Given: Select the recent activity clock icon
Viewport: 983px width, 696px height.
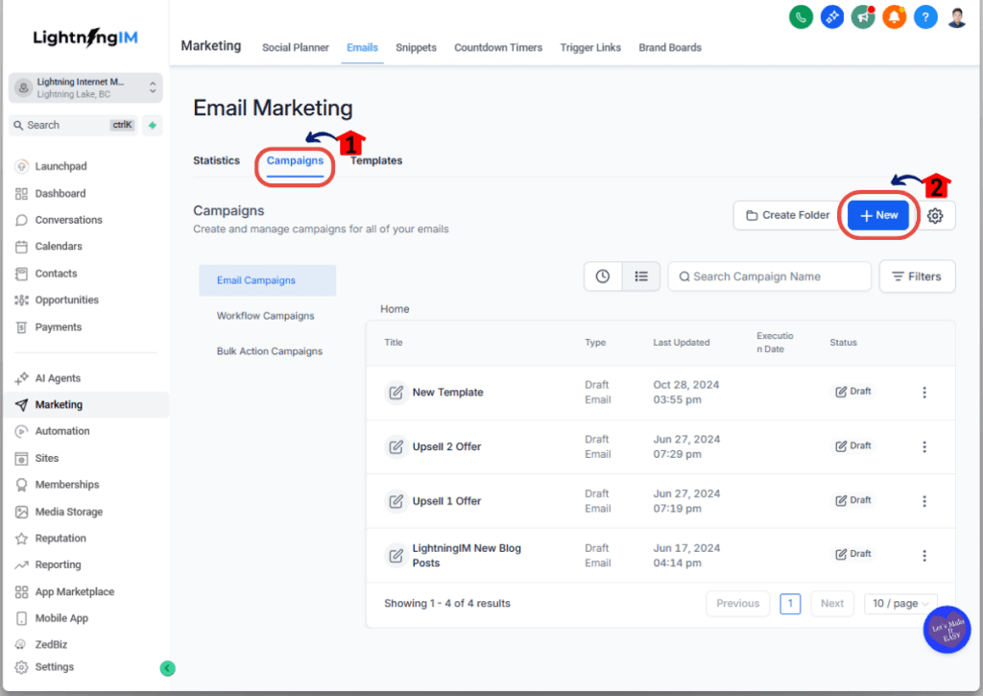Looking at the screenshot, I should pos(604,276).
